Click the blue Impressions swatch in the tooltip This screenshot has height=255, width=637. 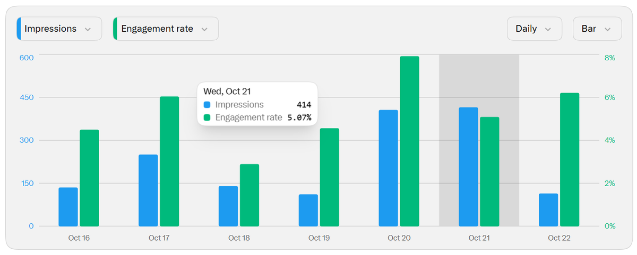point(207,105)
